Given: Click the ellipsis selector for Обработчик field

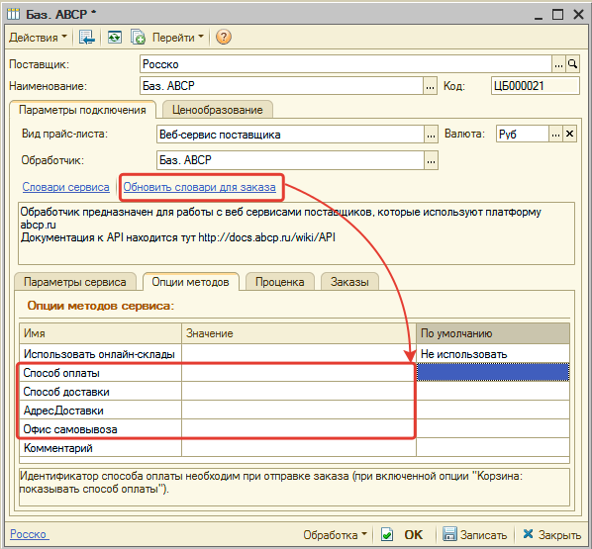Looking at the screenshot, I should pyautogui.click(x=432, y=160).
